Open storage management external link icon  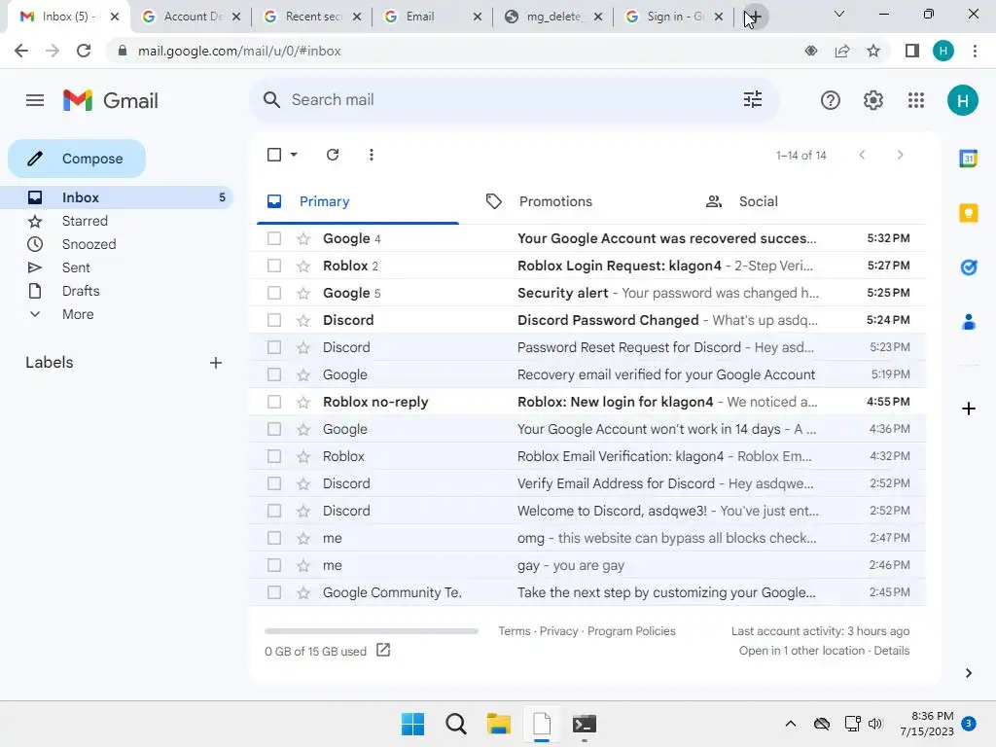[383, 650]
